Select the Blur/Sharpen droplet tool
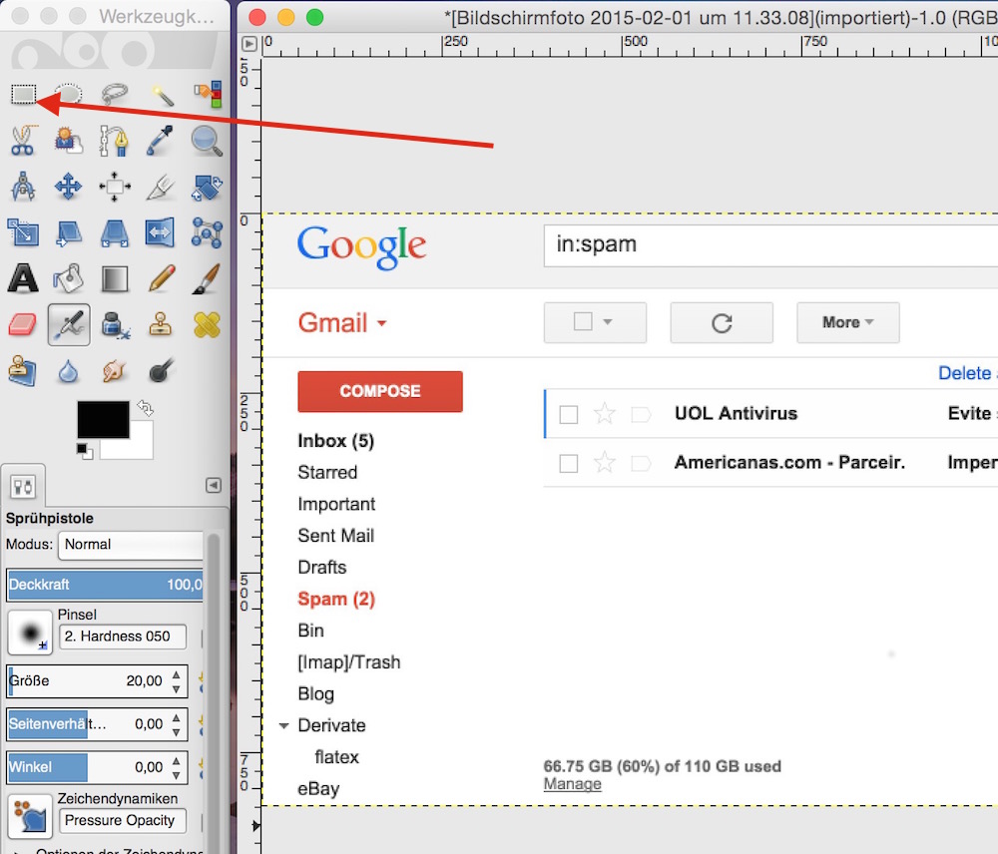 pyautogui.click(x=68, y=372)
